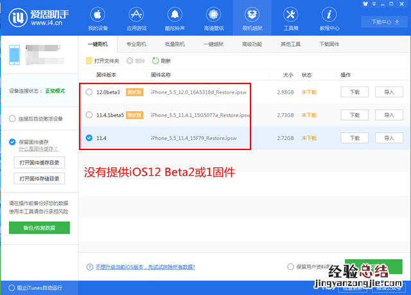Select the 12.0beta3 firmware radio button

89,92
